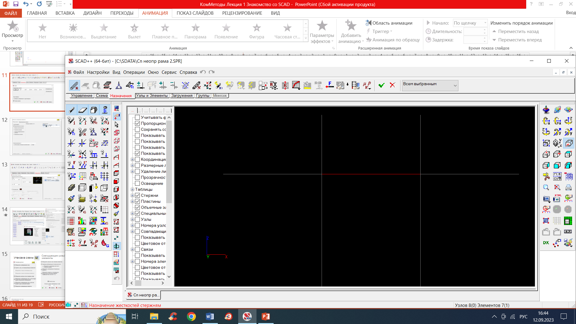Click the 'Сп неопр ра...' document tab
The image size is (576, 324).
(143, 295)
